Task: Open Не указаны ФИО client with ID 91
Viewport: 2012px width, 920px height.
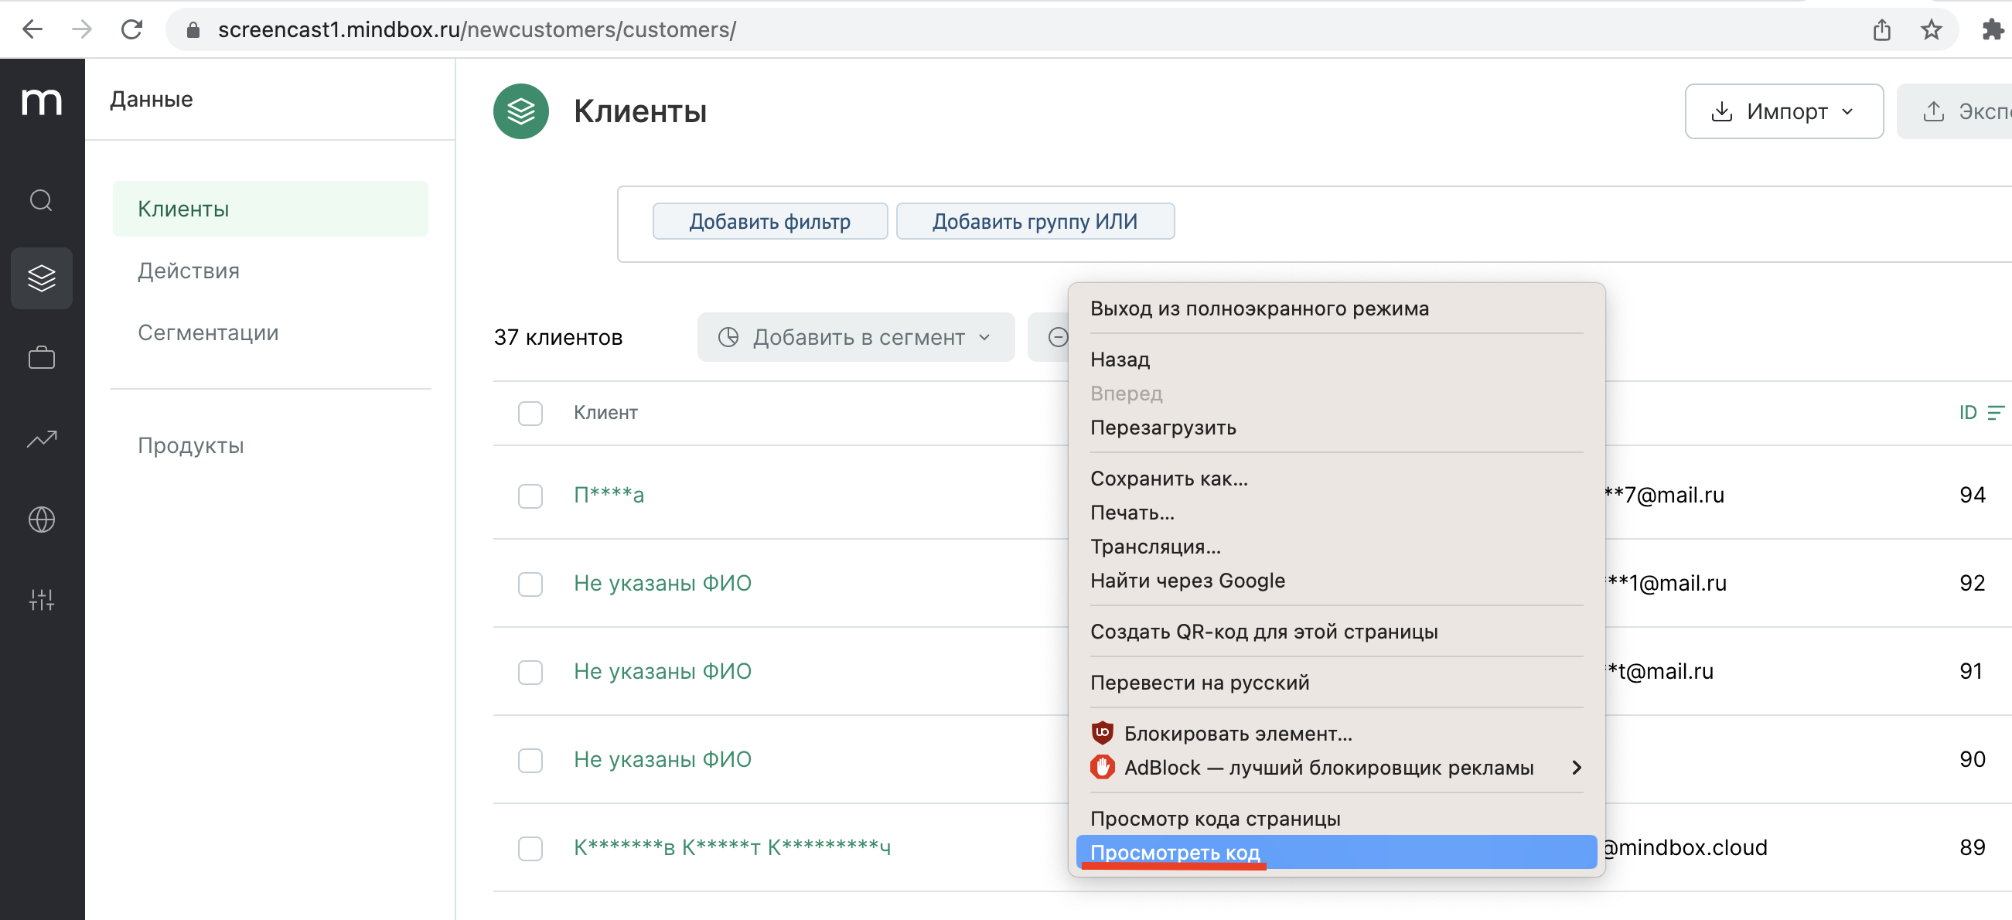Action: (x=663, y=672)
